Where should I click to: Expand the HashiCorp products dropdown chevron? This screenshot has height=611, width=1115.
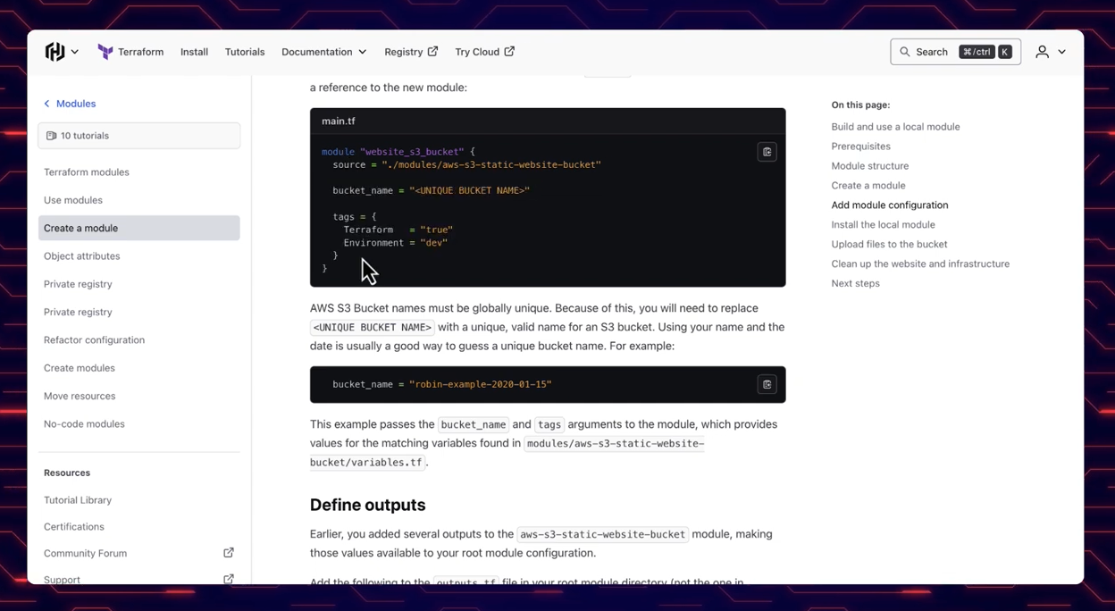tap(75, 52)
